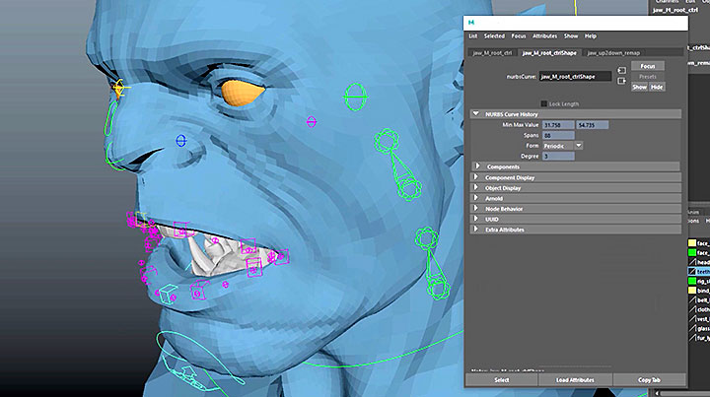Click the nurbsCurve name input field

coord(576,76)
